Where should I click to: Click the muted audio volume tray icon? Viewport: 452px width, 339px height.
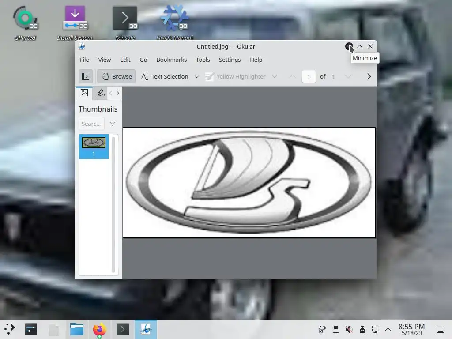tap(349, 329)
